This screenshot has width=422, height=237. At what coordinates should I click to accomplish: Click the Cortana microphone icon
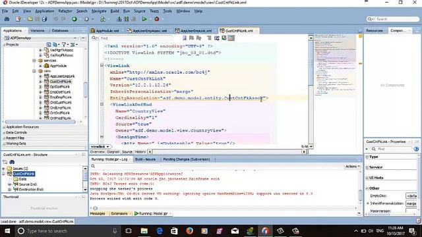(115, 231)
